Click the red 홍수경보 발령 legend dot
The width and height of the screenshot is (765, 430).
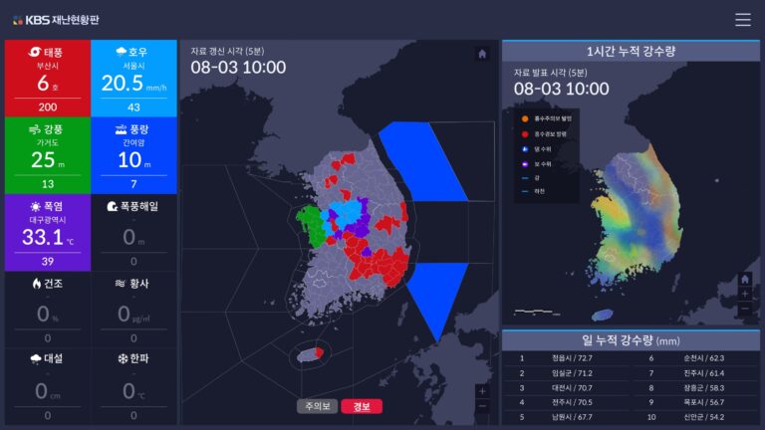click(x=524, y=132)
